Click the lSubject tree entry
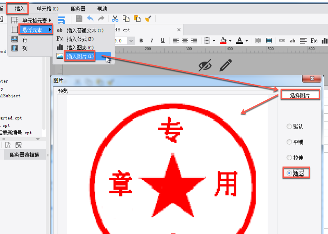This screenshot has width=328, height=234. (x=10, y=96)
